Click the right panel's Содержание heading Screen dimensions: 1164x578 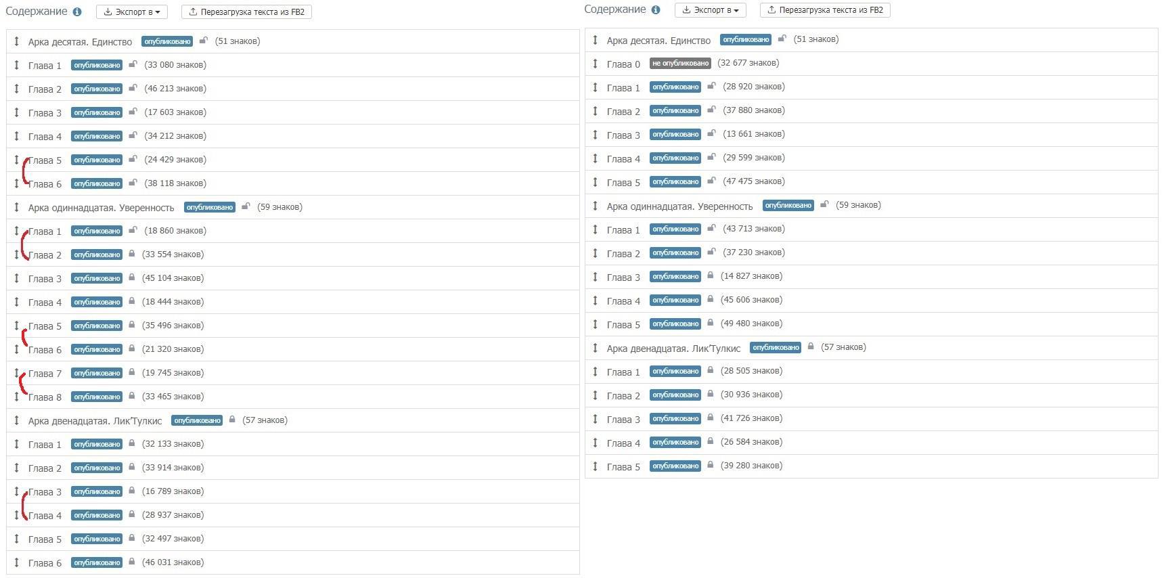tap(615, 9)
